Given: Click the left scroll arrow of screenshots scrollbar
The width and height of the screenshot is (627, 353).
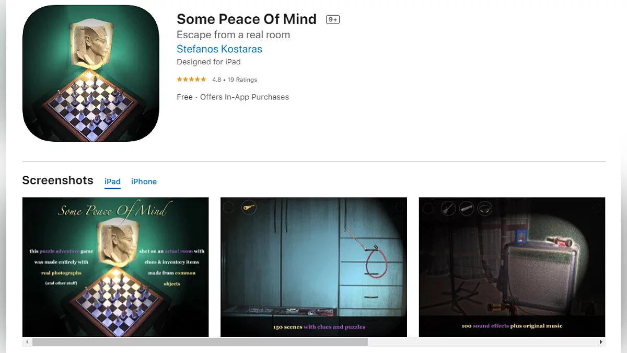Looking at the screenshot, I should click(27, 342).
